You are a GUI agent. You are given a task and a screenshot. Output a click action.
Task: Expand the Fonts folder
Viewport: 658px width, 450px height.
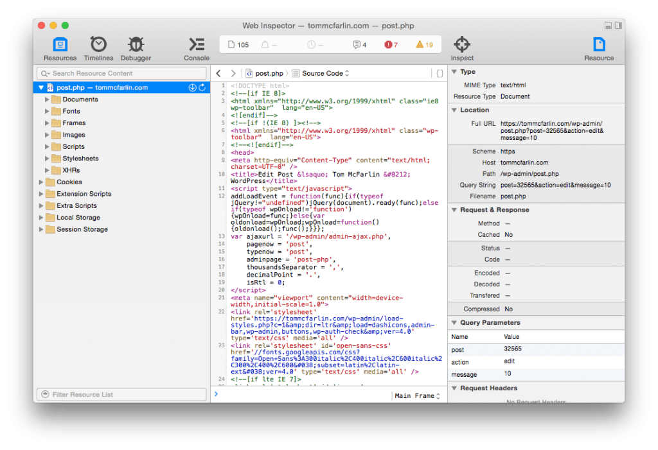click(47, 111)
